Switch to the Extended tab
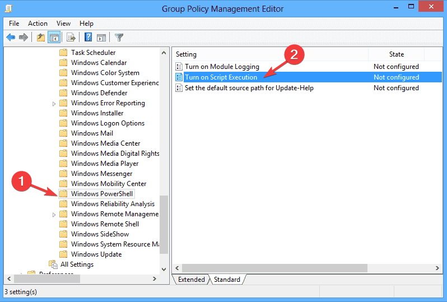 [x=191, y=280]
